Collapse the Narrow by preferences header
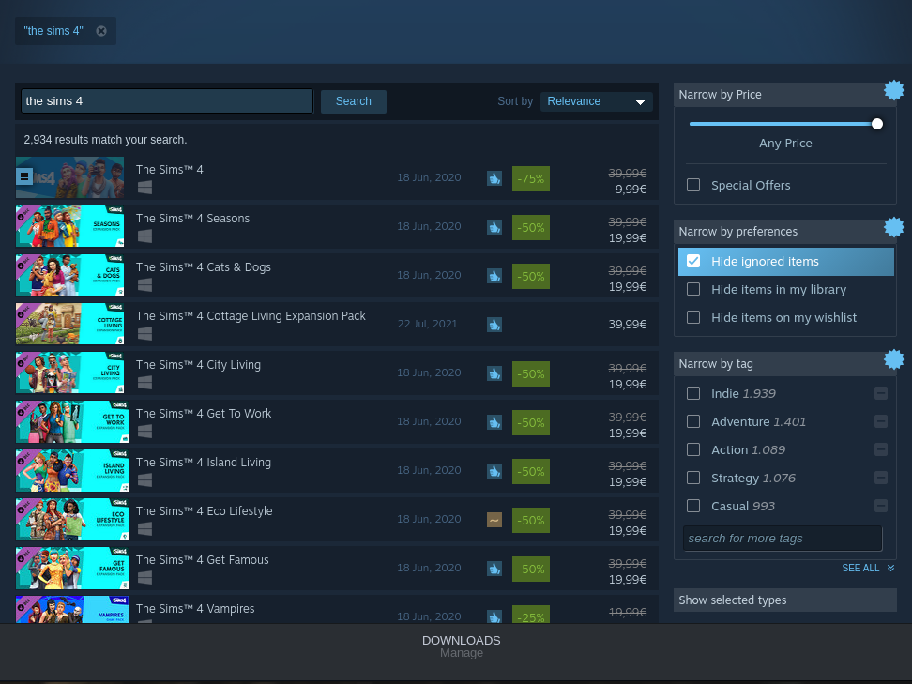The image size is (912, 684). tap(784, 232)
